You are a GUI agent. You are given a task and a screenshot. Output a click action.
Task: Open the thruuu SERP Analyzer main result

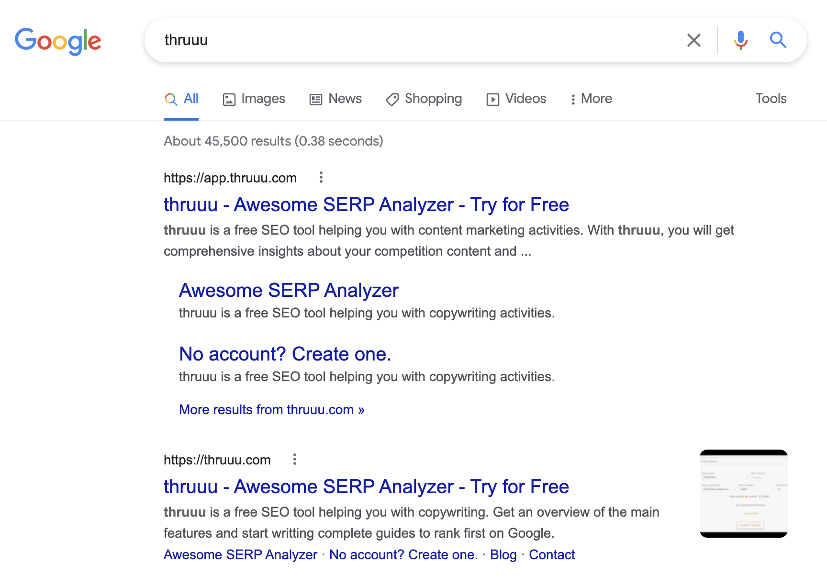(366, 204)
